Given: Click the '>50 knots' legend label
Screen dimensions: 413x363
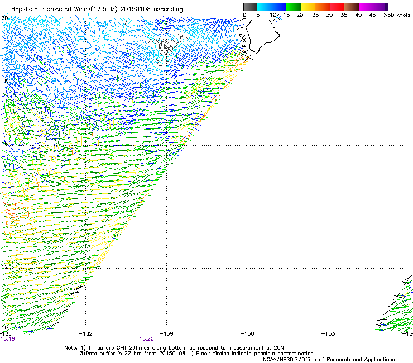Looking at the screenshot, I should point(397,15).
